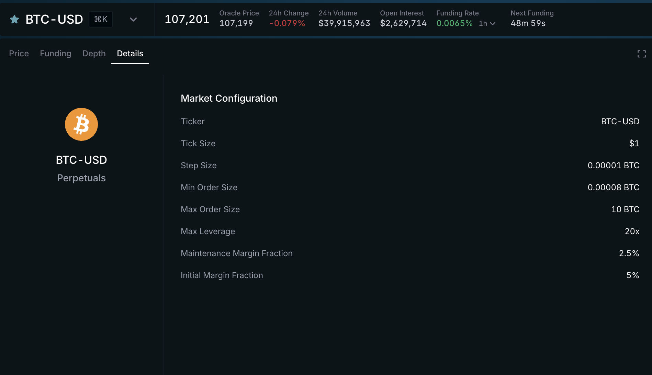
Task: Click the BTC-USD market name in header
Action: [x=54, y=20]
